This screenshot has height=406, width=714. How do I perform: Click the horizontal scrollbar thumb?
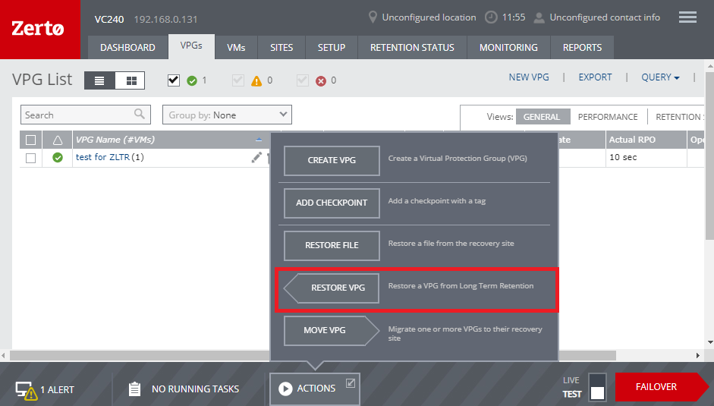[313, 355]
